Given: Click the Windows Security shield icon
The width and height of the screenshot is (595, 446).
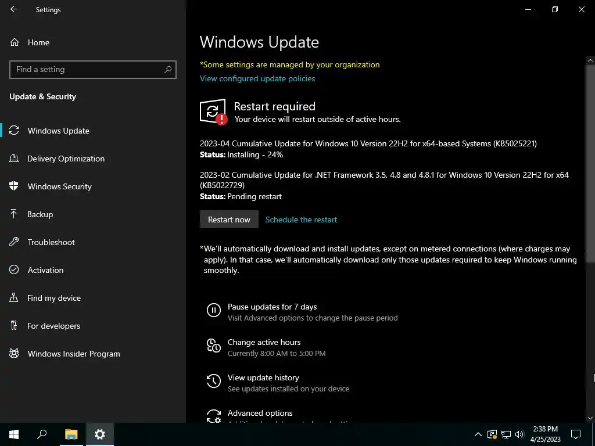Looking at the screenshot, I should pyautogui.click(x=14, y=186).
